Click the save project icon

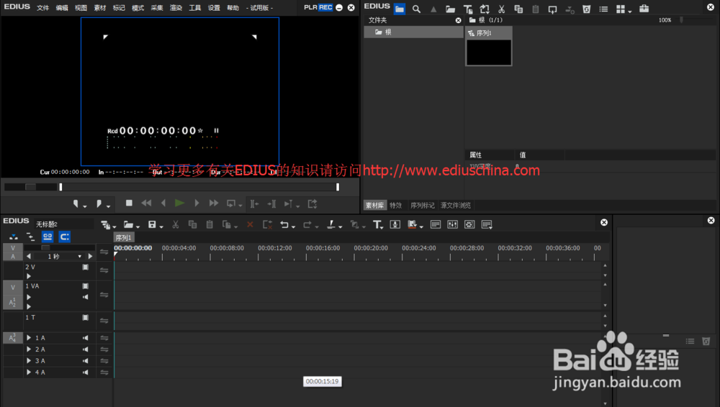152,224
